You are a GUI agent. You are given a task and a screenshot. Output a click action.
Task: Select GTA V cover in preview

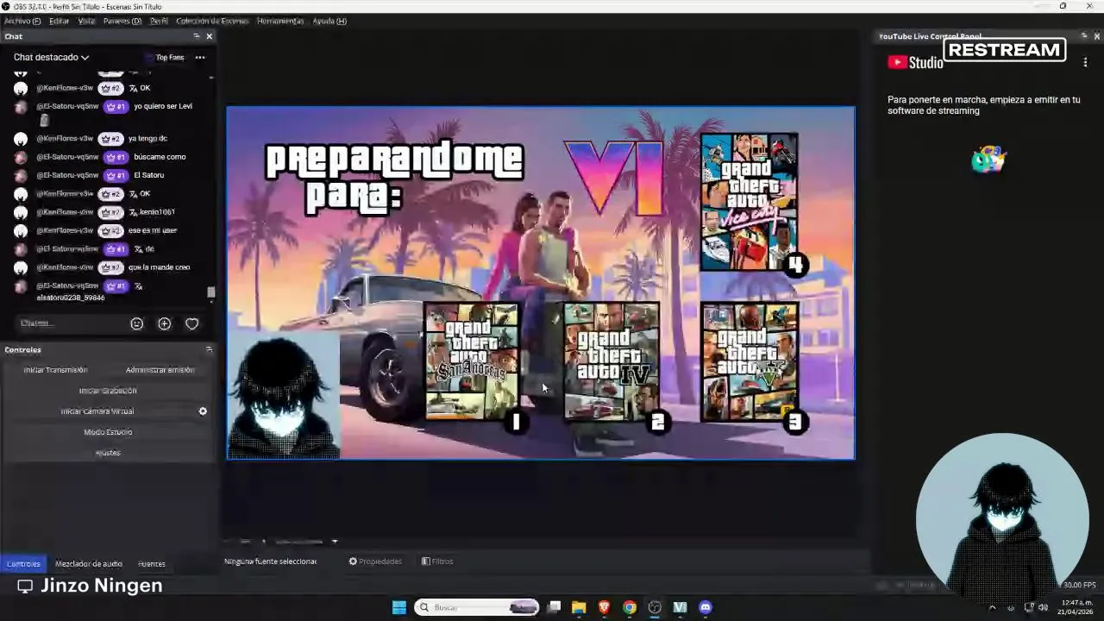pyautogui.click(x=749, y=361)
